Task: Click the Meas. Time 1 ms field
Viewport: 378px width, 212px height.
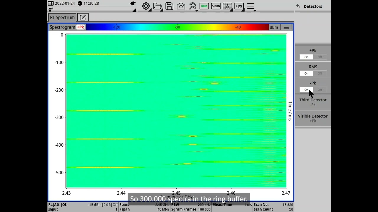Action: [x=232, y=205]
